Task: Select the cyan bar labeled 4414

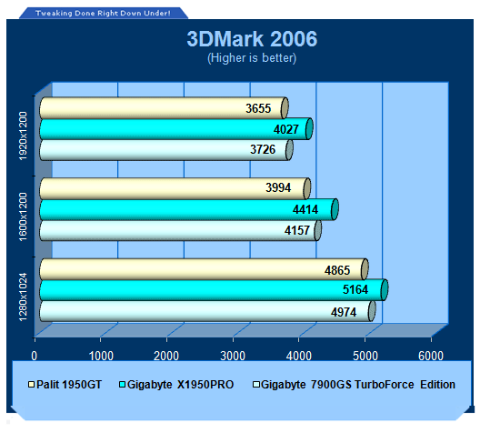Action: 189,209
